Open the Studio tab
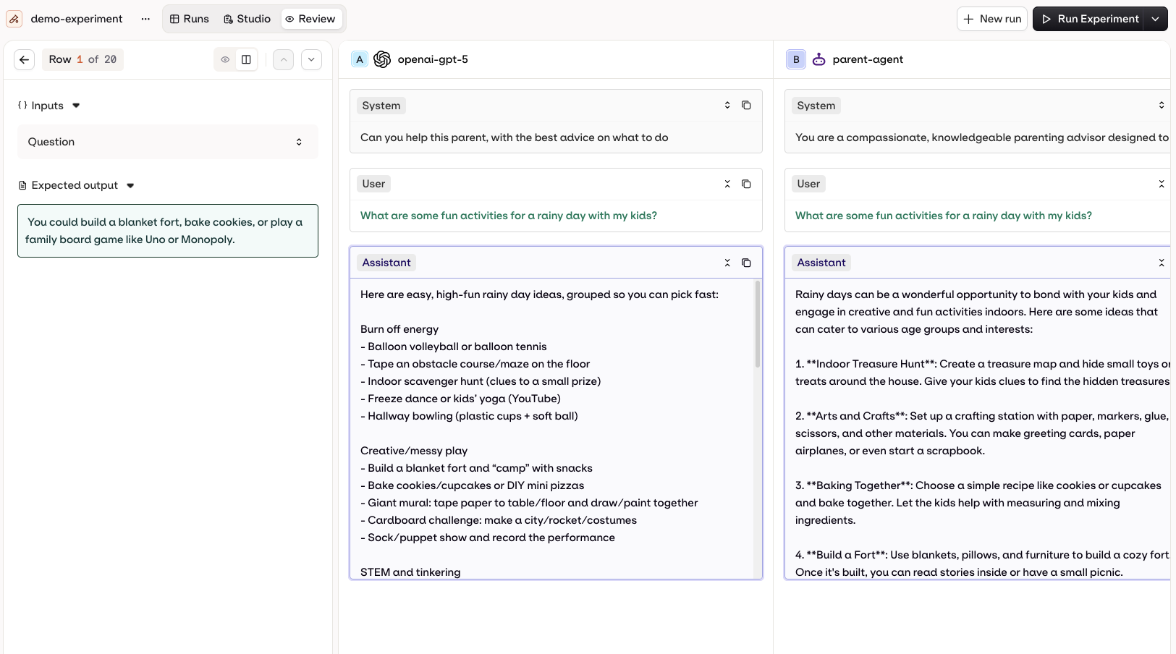The width and height of the screenshot is (1176, 654). coord(247,19)
